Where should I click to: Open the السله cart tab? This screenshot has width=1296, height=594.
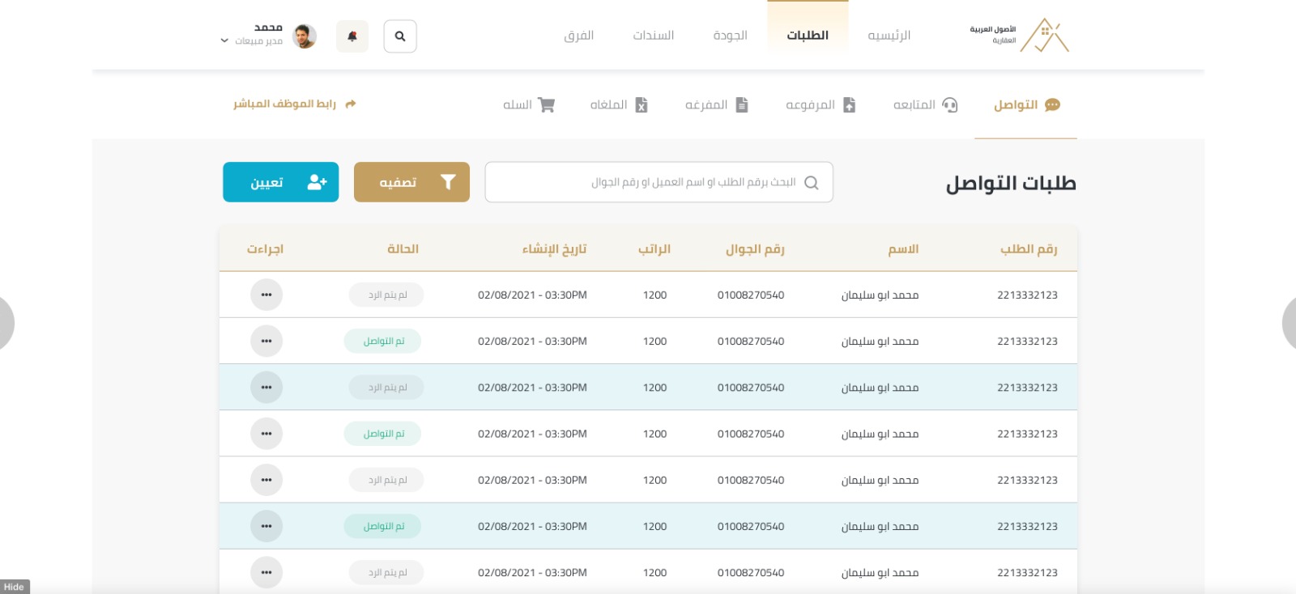pyautogui.click(x=528, y=105)
